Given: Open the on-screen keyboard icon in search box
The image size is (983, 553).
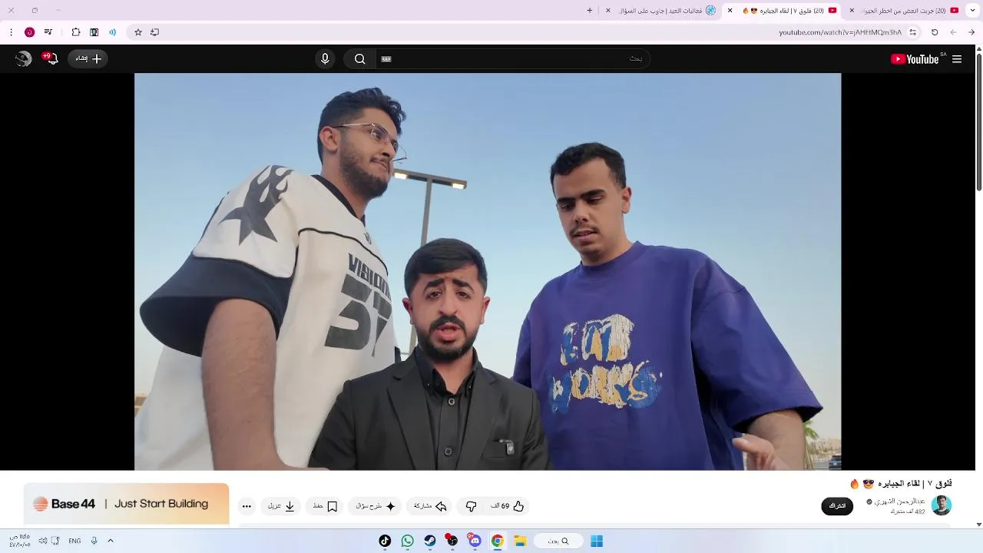Looking at the screenshot, I should click(386, 59).
